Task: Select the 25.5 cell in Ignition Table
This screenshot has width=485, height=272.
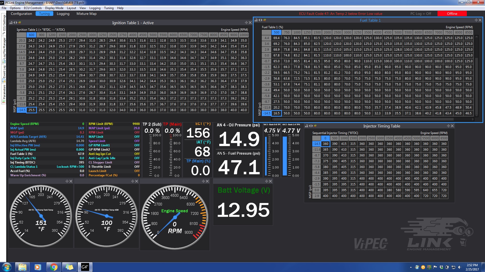Action: click(32, 110)
